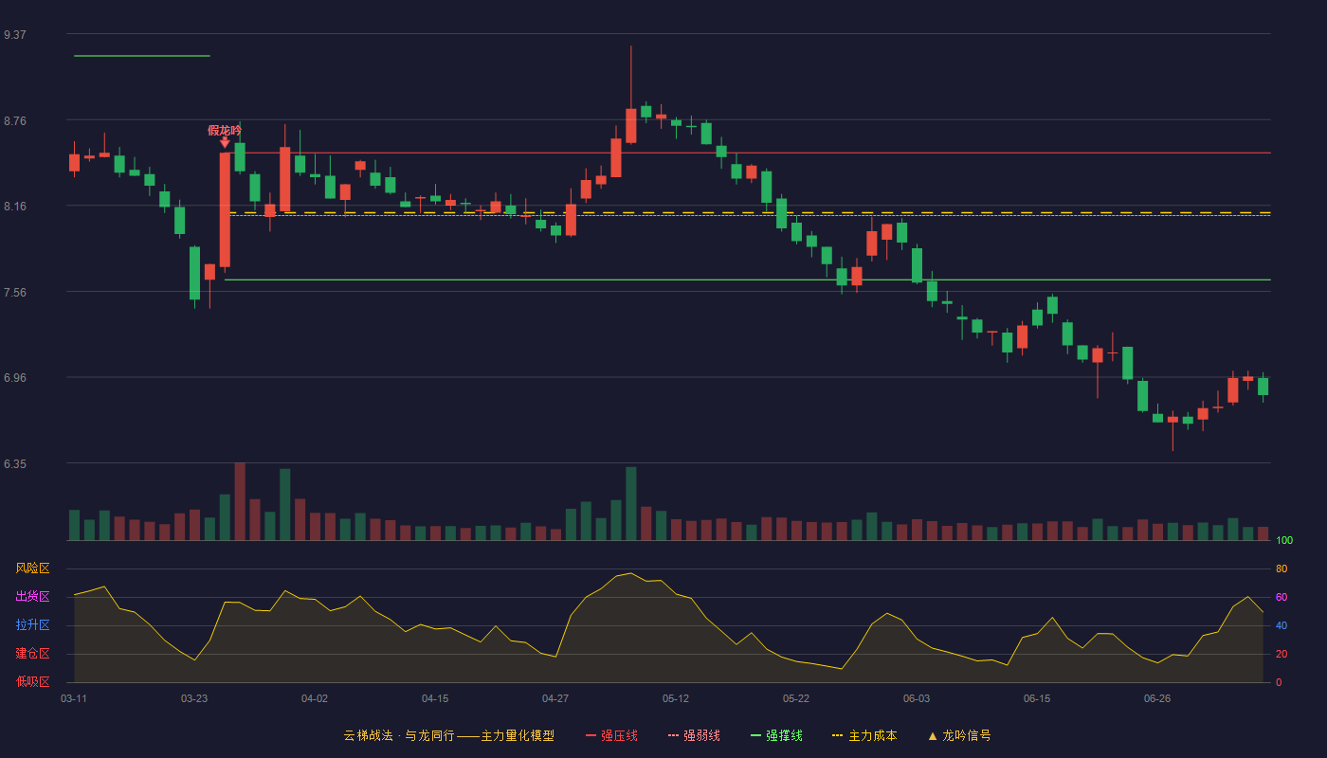Viewport: 1327px width, 758px height.
Task: Click the 建仓区 zone label
Action: pyautogui.click(x=32, y=654)
